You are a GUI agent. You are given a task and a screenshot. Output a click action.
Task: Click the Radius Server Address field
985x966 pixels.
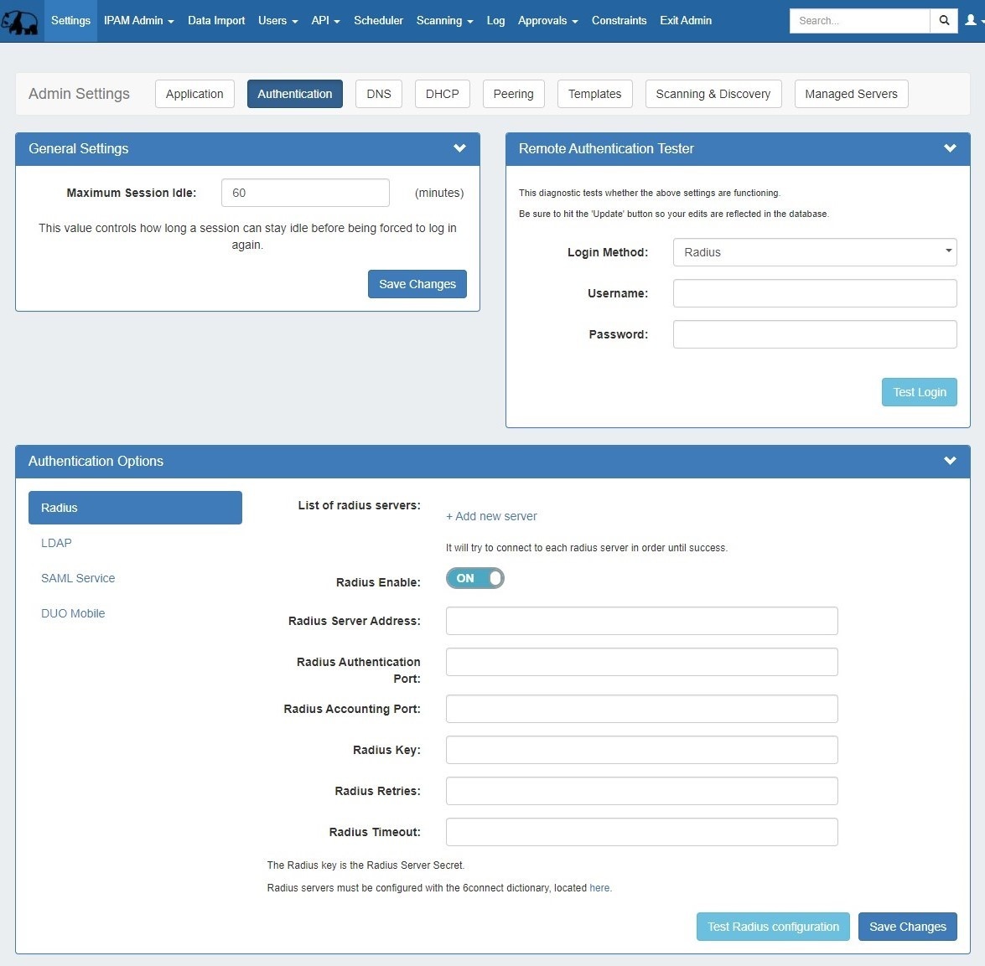641,621
